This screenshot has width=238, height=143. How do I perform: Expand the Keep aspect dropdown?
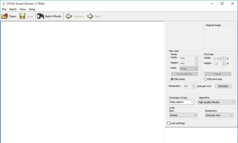click(x=182, y=102)
